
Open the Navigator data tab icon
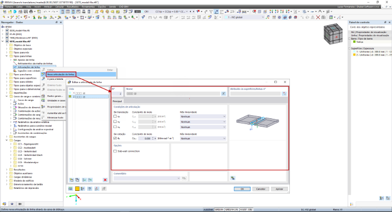click(4, 204)
